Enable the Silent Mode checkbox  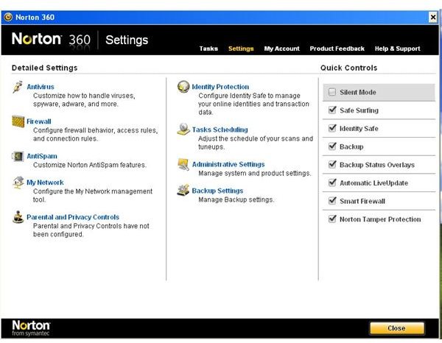pos(332,92)
